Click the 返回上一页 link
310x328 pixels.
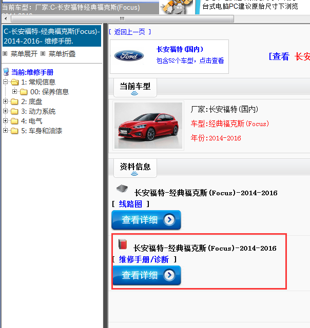tap(130, 32)
